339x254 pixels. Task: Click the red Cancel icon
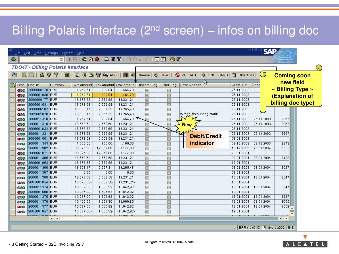tap(97, 59)
